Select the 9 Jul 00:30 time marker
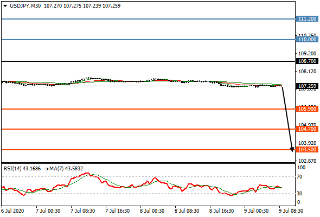This screenshot has width=320, height=217. pos(257,210)
